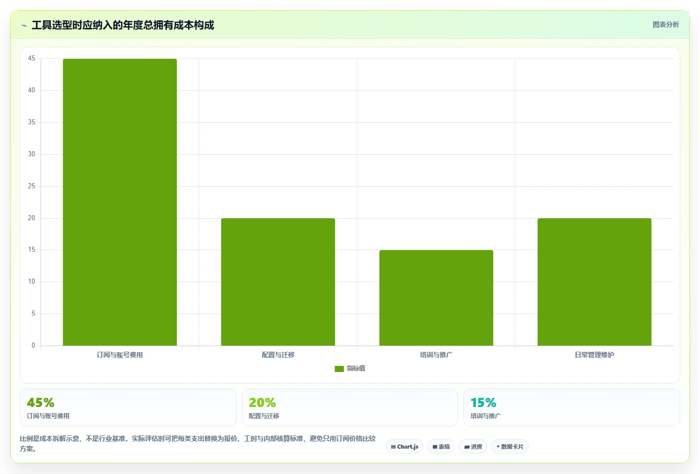Select the 日常管理维护 bar in chart
Viewport: 700px width, 474px height.
pos(594,282)
